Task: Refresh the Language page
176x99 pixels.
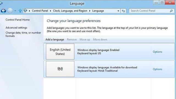Action: coord(123,11)
